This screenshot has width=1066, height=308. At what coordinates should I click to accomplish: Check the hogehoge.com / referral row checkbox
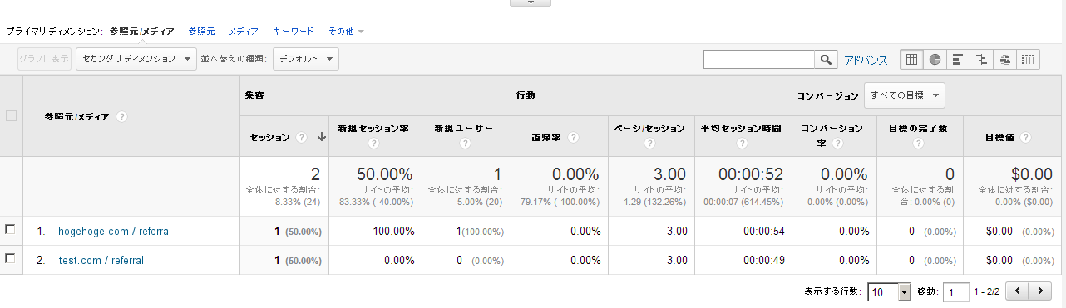pyautogui.click(x=10, y=230)
